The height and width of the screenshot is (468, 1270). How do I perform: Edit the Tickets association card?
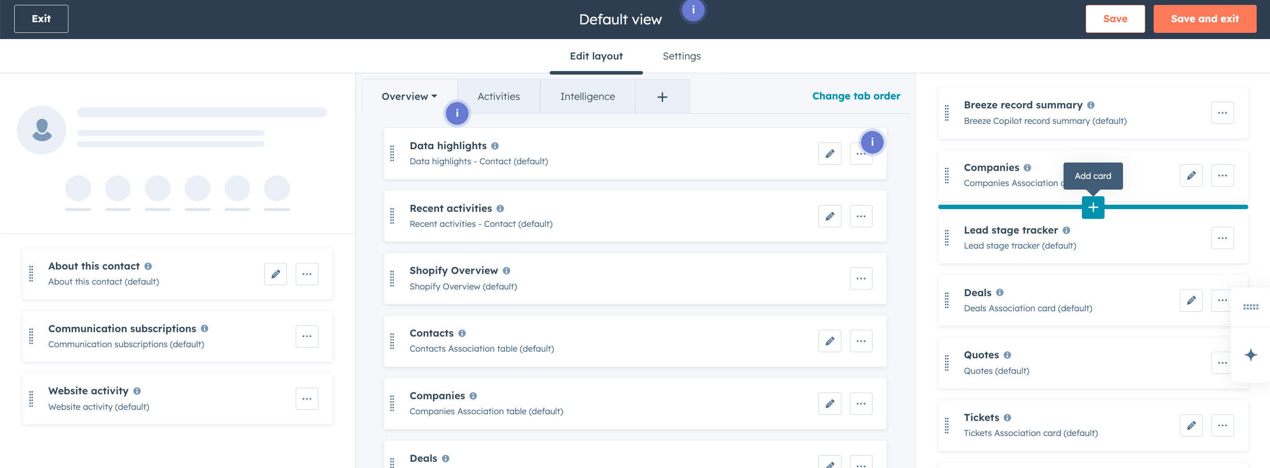click(1191, 425)
